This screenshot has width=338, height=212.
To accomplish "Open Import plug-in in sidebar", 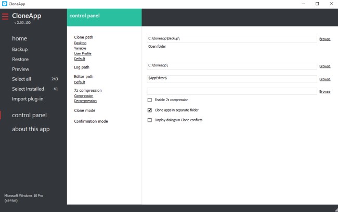I will pyautogui.click(x=28, y=99).
